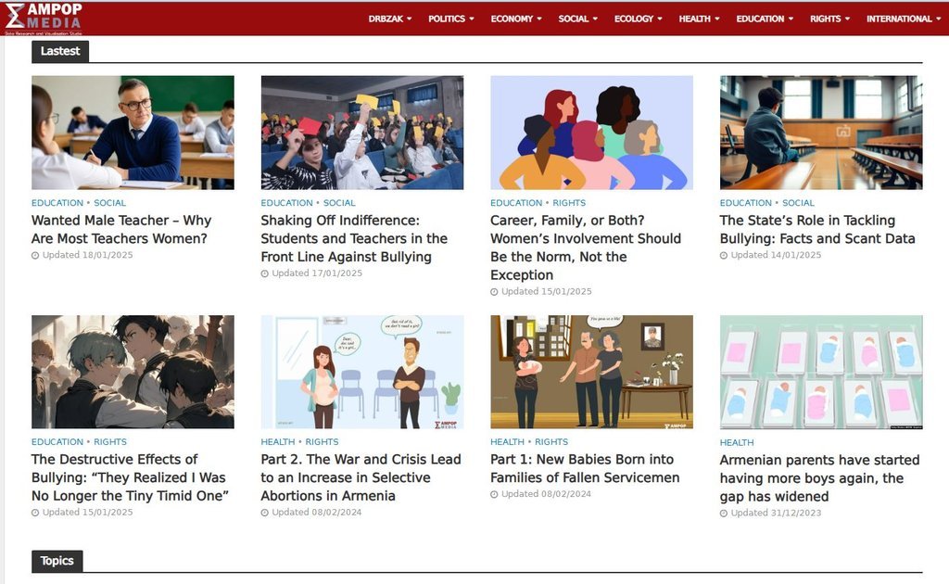Select the Ecology menu item
This screenshot has height=584, width=949.
638,19
